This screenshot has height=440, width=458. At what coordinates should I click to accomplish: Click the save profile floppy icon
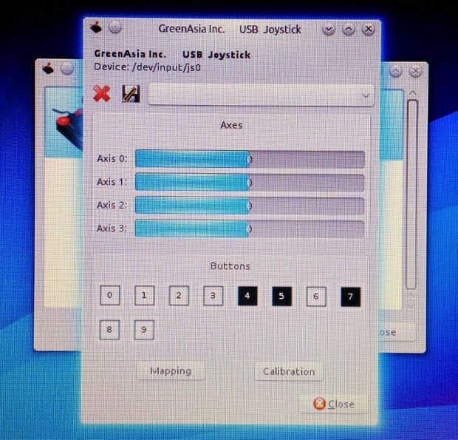[x=131, y=94]
